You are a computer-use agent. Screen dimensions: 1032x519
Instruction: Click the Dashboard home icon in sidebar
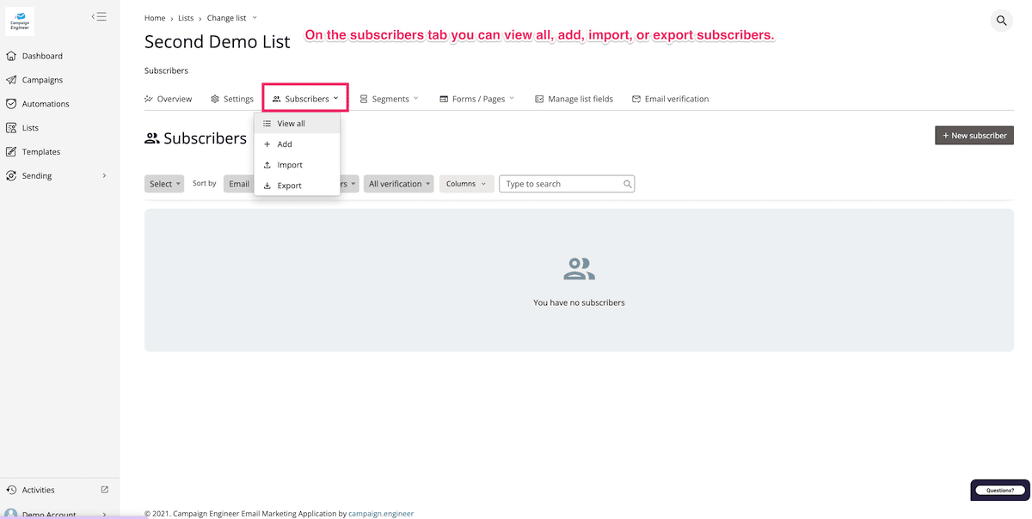[x=11, y=56]
